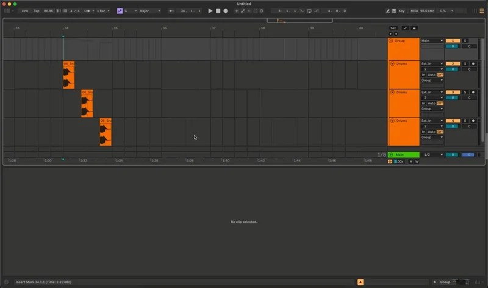This screenshot has height=288, width=488.
Task: Open Group track Main output dropdown
Action: pos(432,41)
